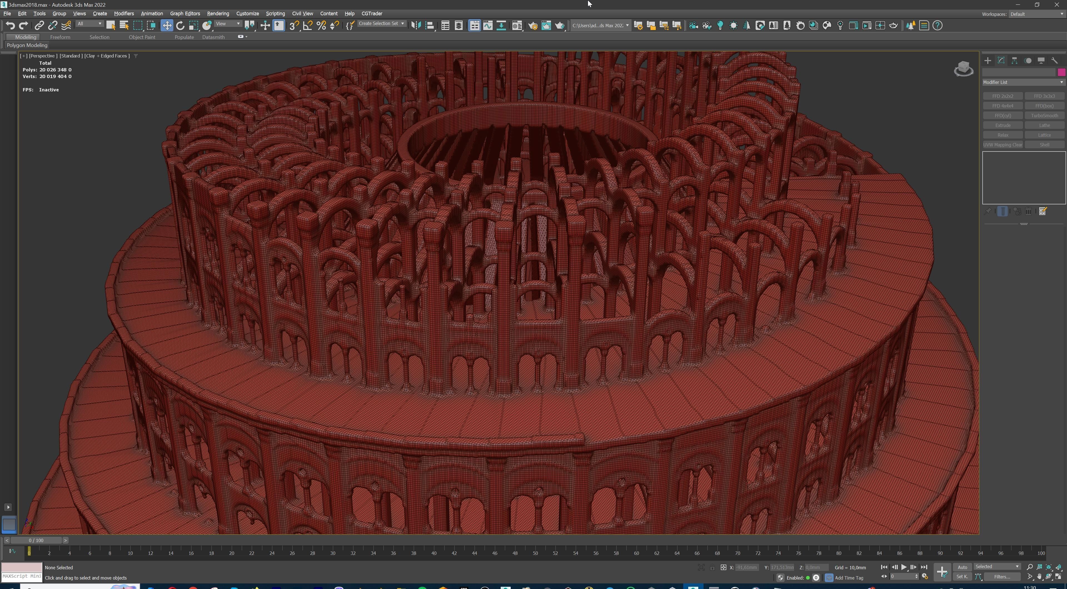Toggle Absolute/Offset transform mode
Screen dimensions: 1067x589
(x=723, y=567)
